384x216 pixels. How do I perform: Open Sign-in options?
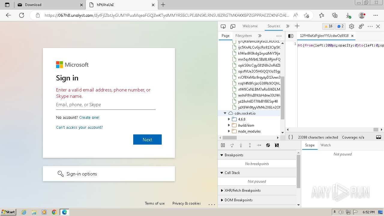pos(109,174)
